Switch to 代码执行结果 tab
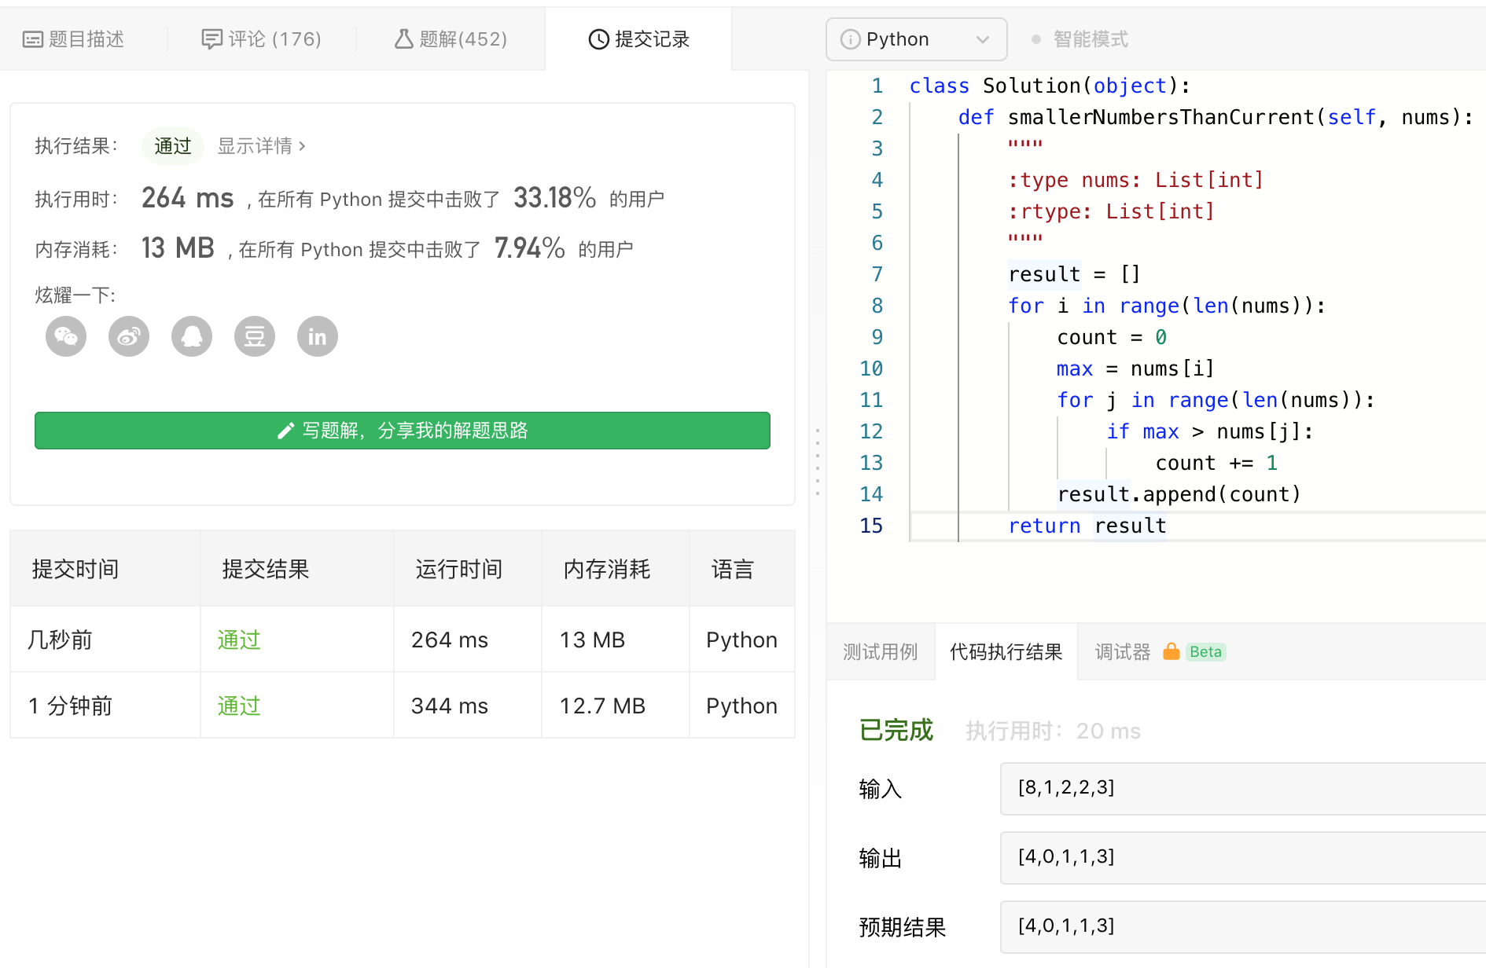Image resolution: width=1486 pixels, height=968 pixels. 1006,652
